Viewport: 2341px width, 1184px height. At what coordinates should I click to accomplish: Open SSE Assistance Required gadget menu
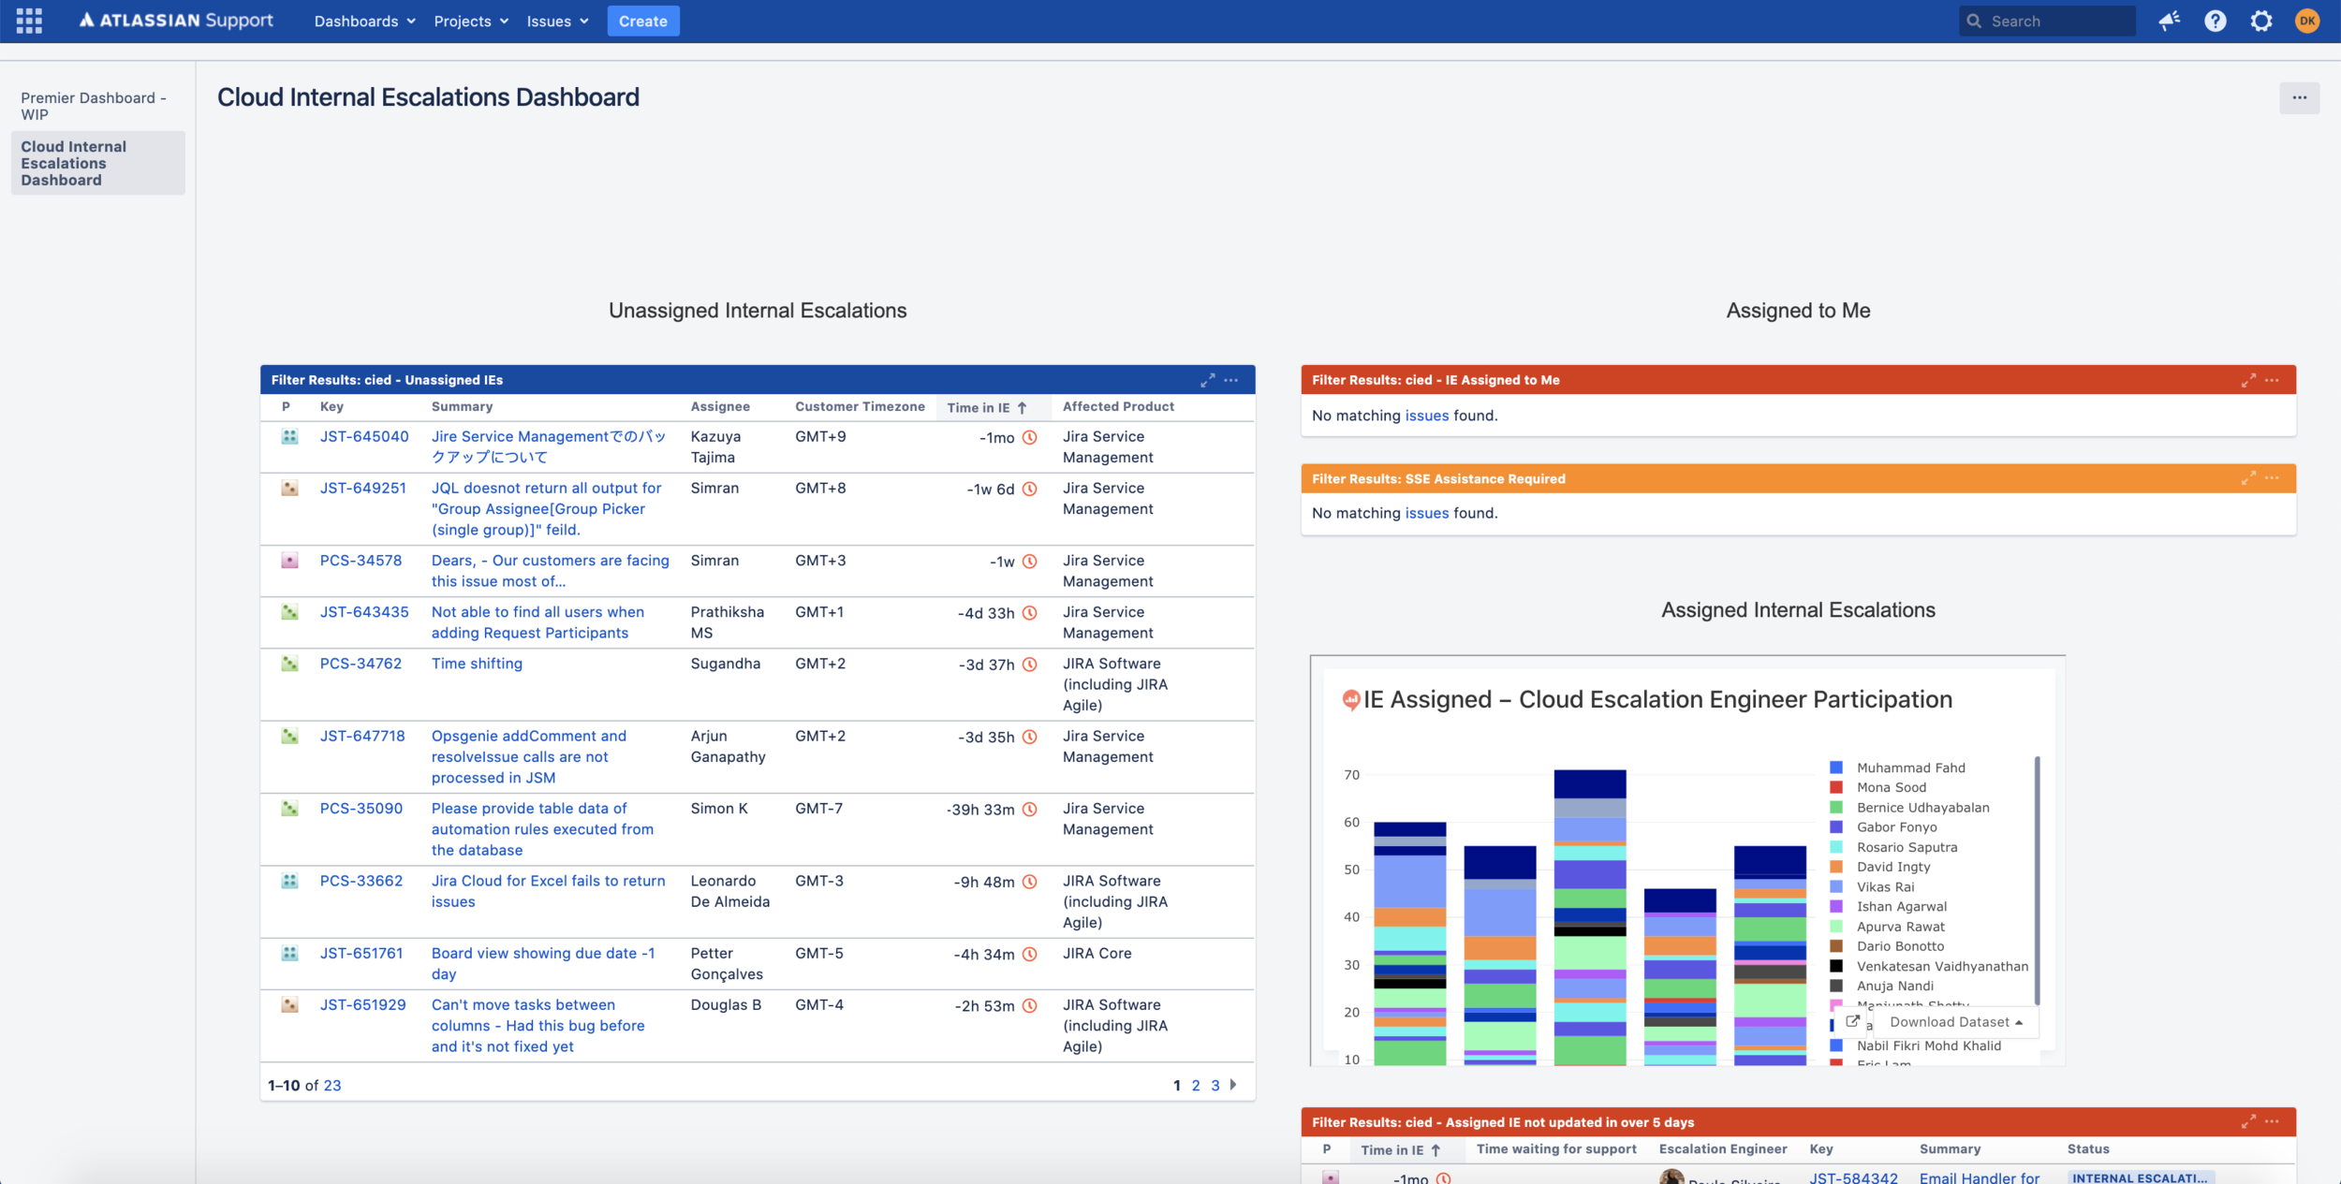click(2272, 478)
